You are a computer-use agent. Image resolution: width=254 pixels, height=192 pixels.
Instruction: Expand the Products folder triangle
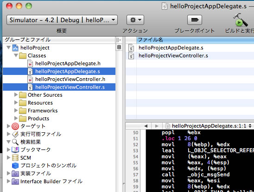click(16, 118)
